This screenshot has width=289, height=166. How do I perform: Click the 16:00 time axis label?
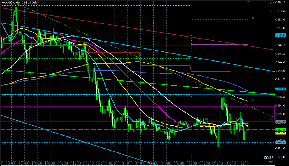pos(11,163)
